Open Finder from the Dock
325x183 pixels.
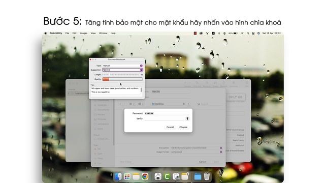118,176
